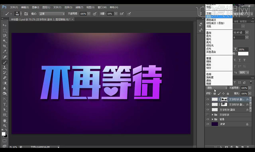Open the brush 模式 dropdown in options bar
This screenshot has height=152, width=255.
pyautogui.click(x=52, y=14)
